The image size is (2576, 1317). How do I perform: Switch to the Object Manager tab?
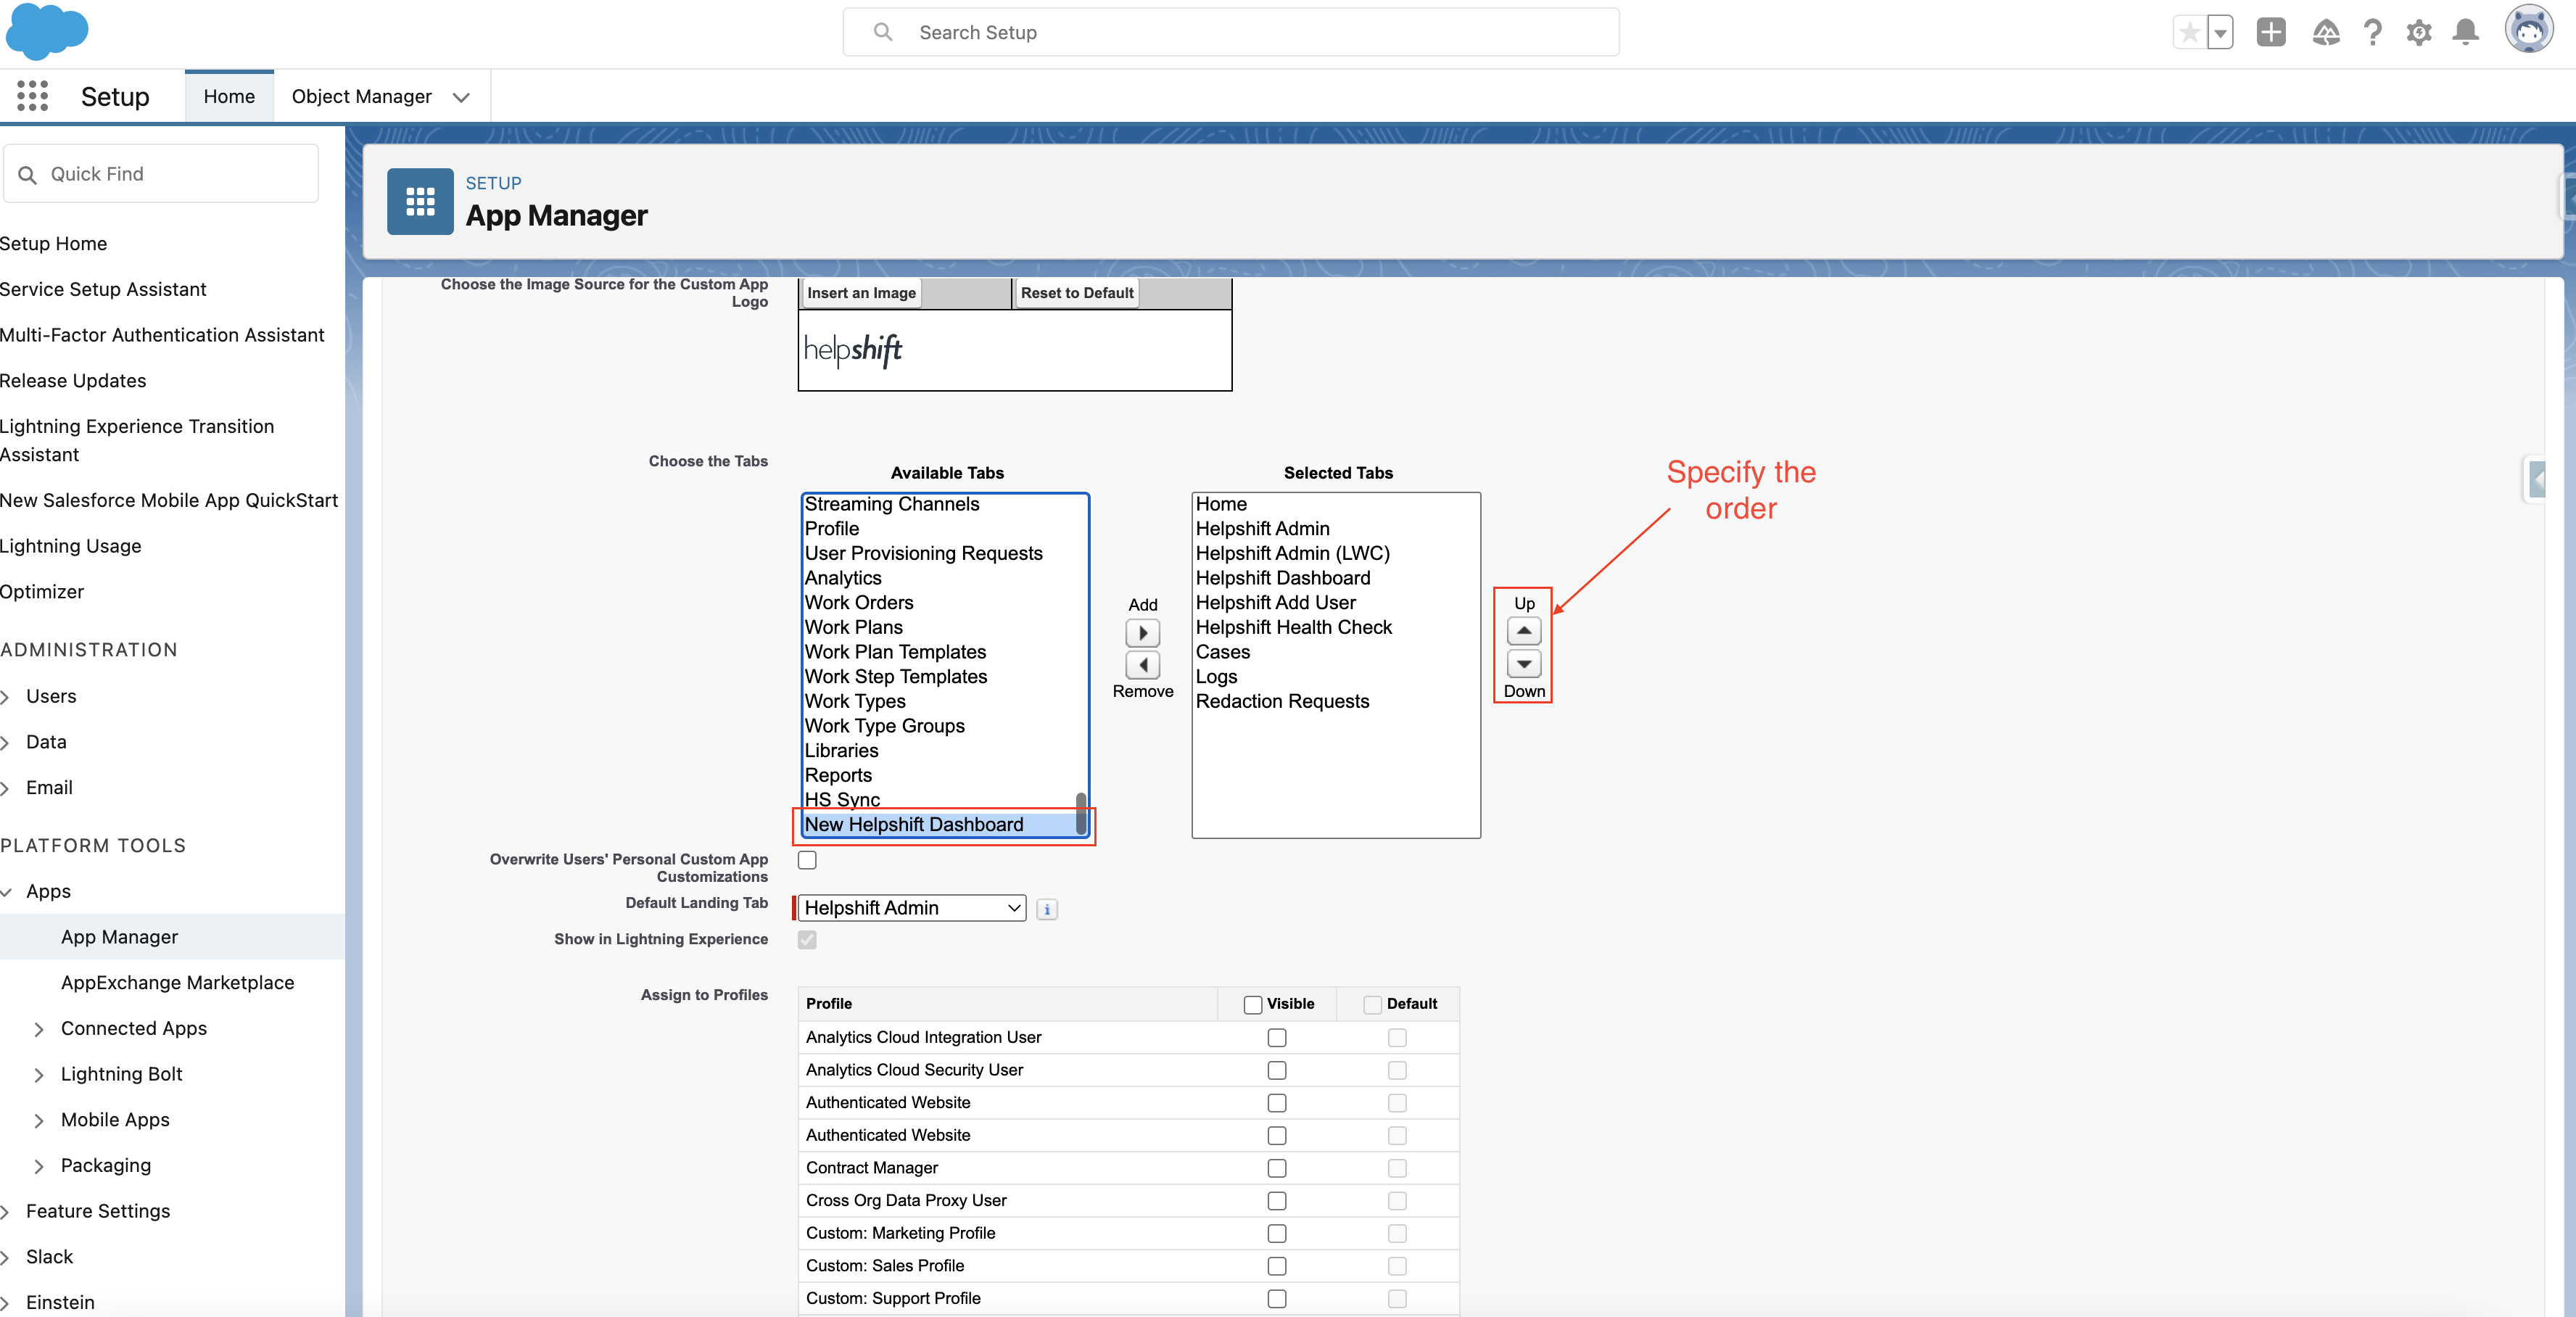[x=361, y=97]
